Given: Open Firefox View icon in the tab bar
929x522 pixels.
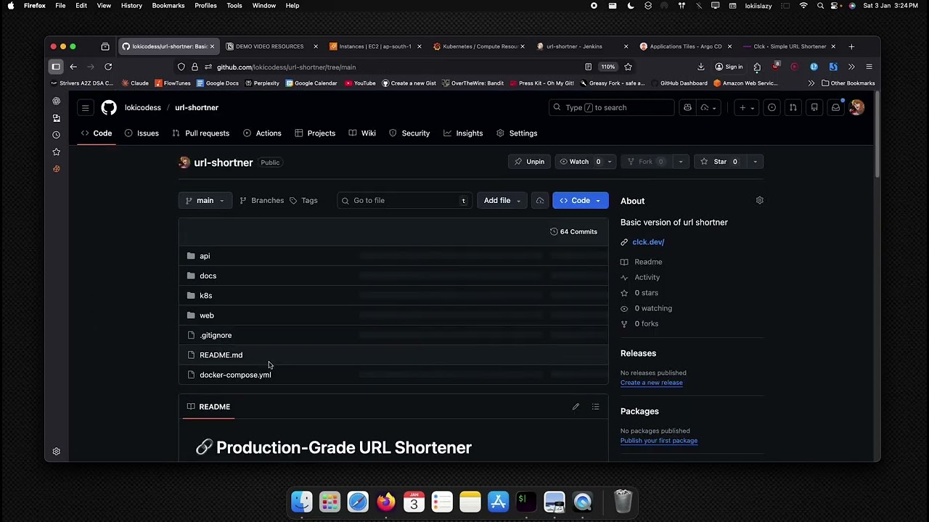Looking at the screenshot, I should point(105,46).
